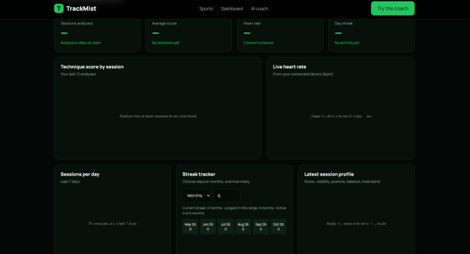Open the Months dropdown in Streak tracker
This screenshot has width=470, height=254.
pyautogui.click(x=197, y=195)
